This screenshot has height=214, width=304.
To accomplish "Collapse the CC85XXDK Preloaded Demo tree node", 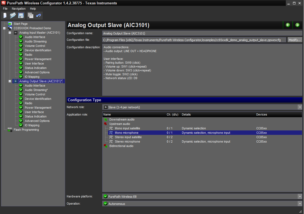I will pos(4,28).
